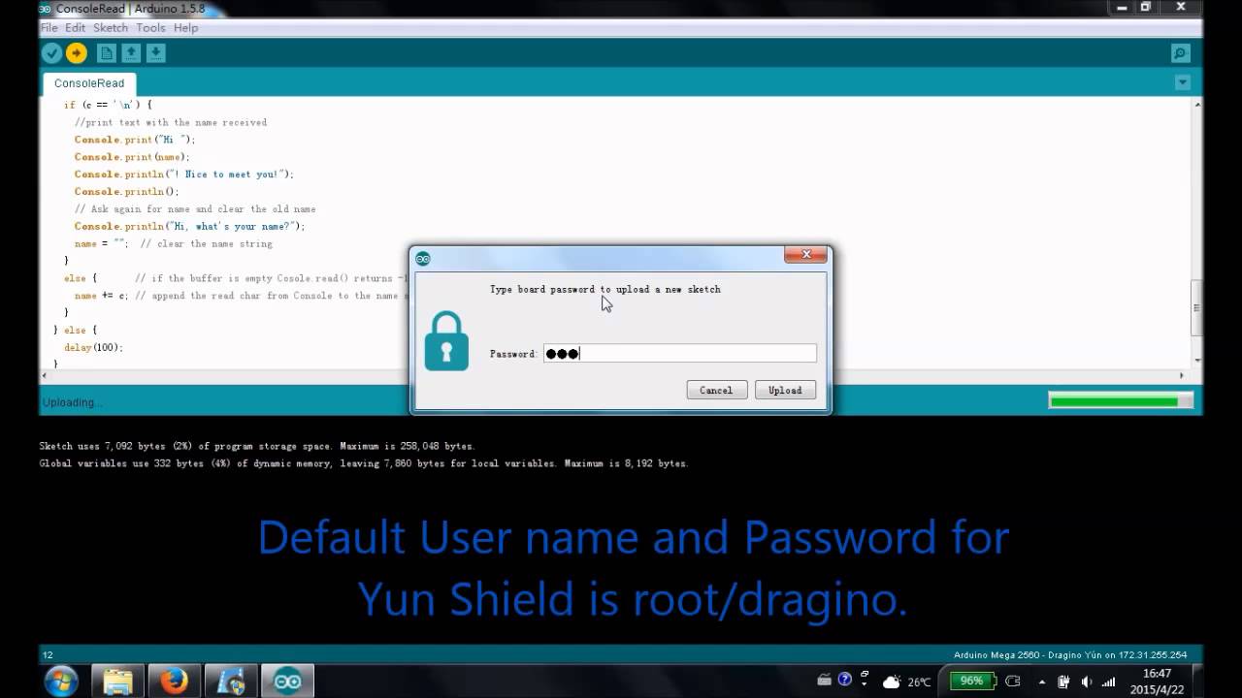1242x698 pixels.
Task: Click the Arduino logo in main title bar
Action: point(45,9)
